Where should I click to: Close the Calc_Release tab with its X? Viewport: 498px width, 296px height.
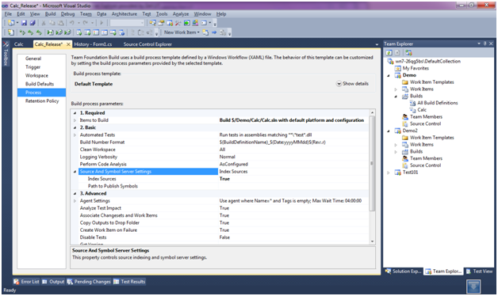point(68,44)
